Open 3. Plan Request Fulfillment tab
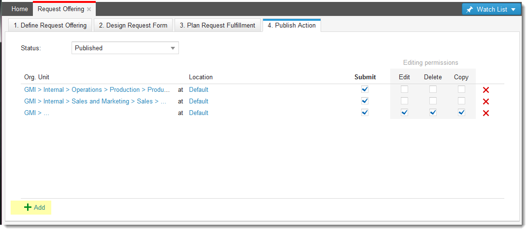Viewport: 529px width, 232px height. click(218, 25)
